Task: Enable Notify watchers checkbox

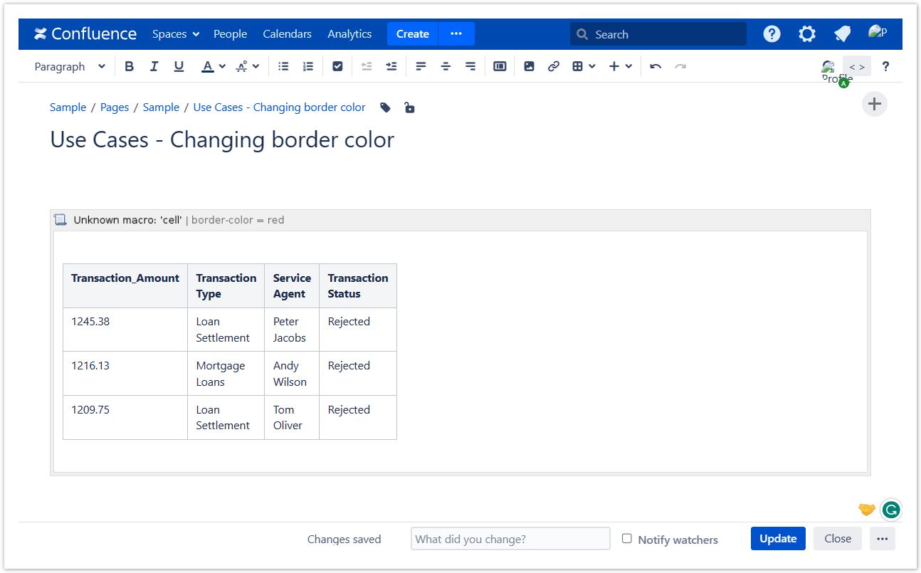Action: (x=627, y=539)
